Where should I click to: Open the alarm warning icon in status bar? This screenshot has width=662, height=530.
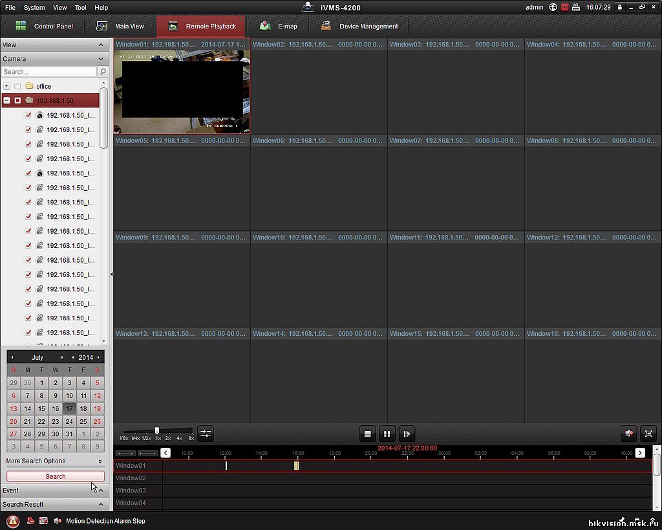point(13,521)
